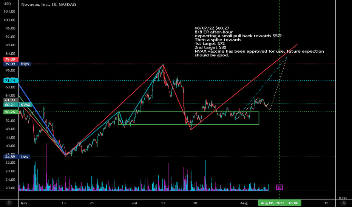Click the 76.00 price axis value

pos(10,70)
